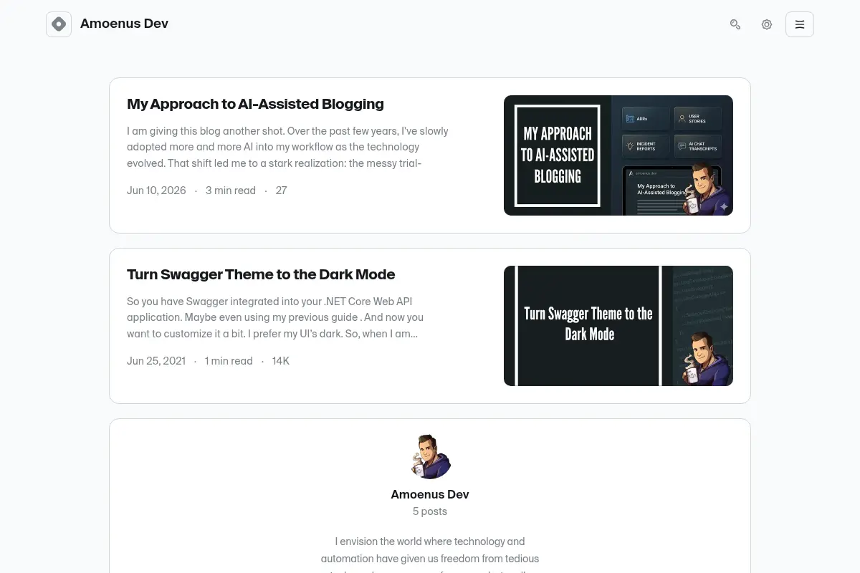Click the Swagger Dark Mode cover thumbnail
860x573 pixels.
(x=618, y=326)
